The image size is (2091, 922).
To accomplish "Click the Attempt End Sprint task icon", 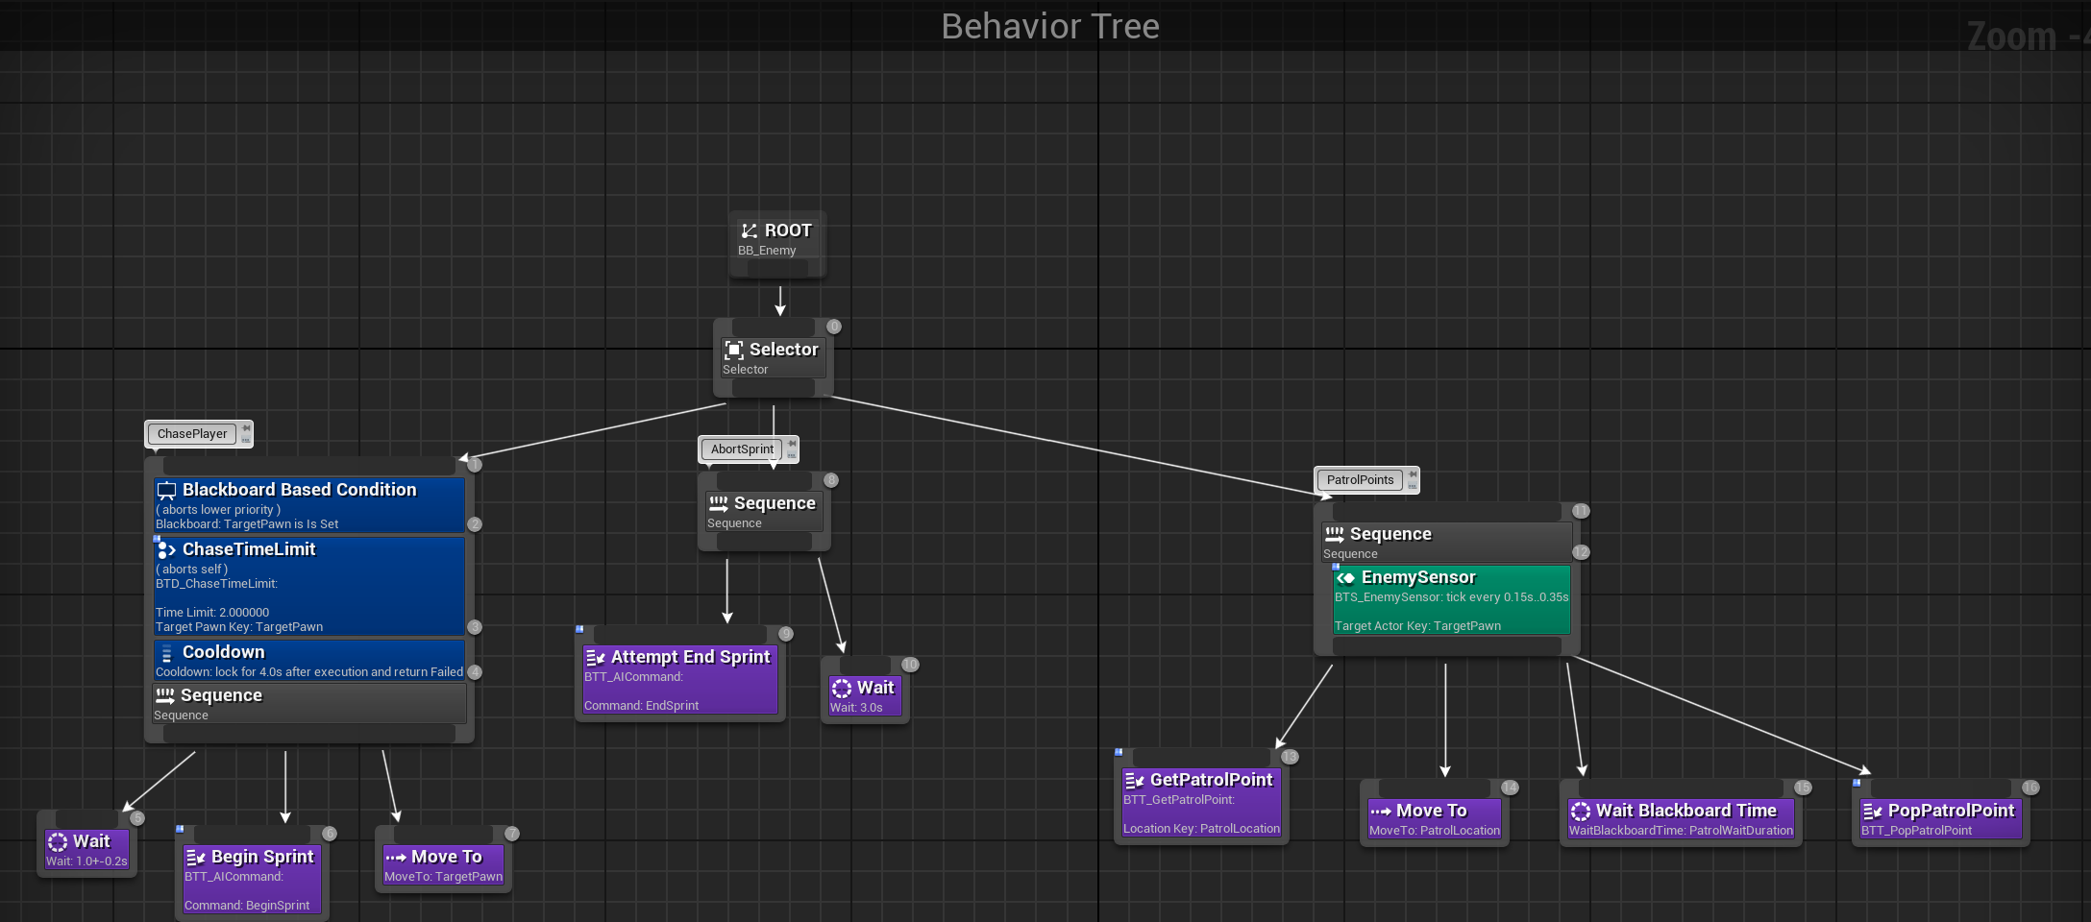I will click(595, 658).
